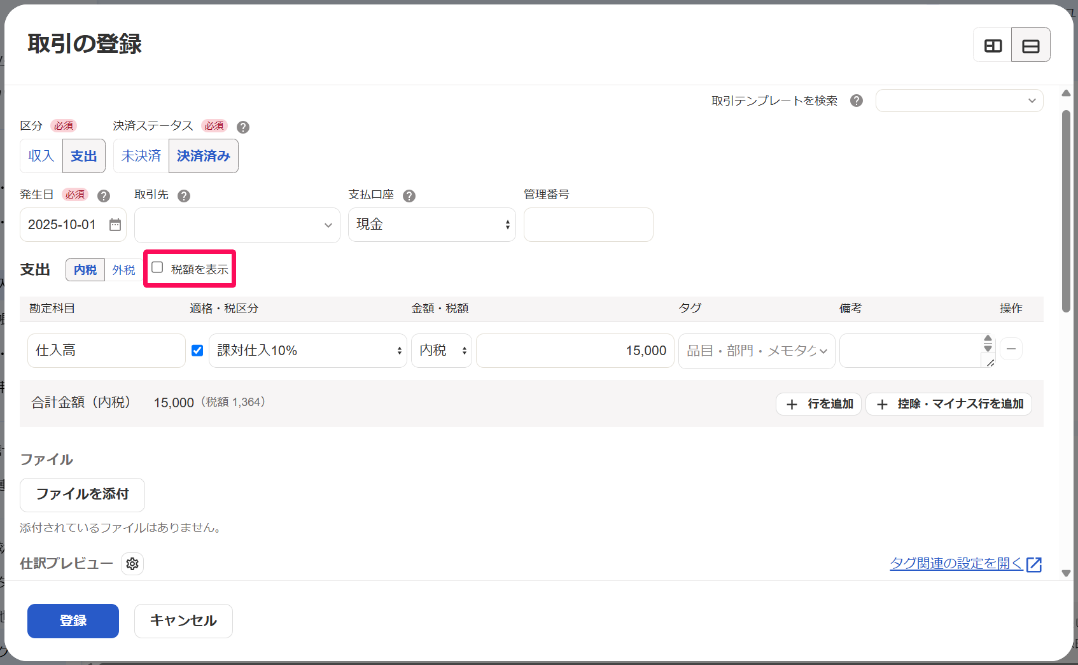The image size is (1078, 665).
Task: Focus the 発生日 date field 2025-10-01
Action: 73,225
